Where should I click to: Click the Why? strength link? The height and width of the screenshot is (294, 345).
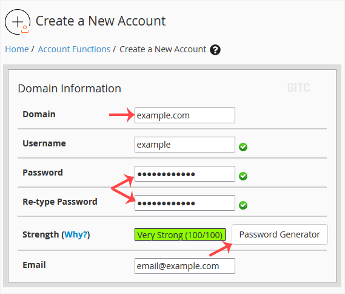pos(76,234)
